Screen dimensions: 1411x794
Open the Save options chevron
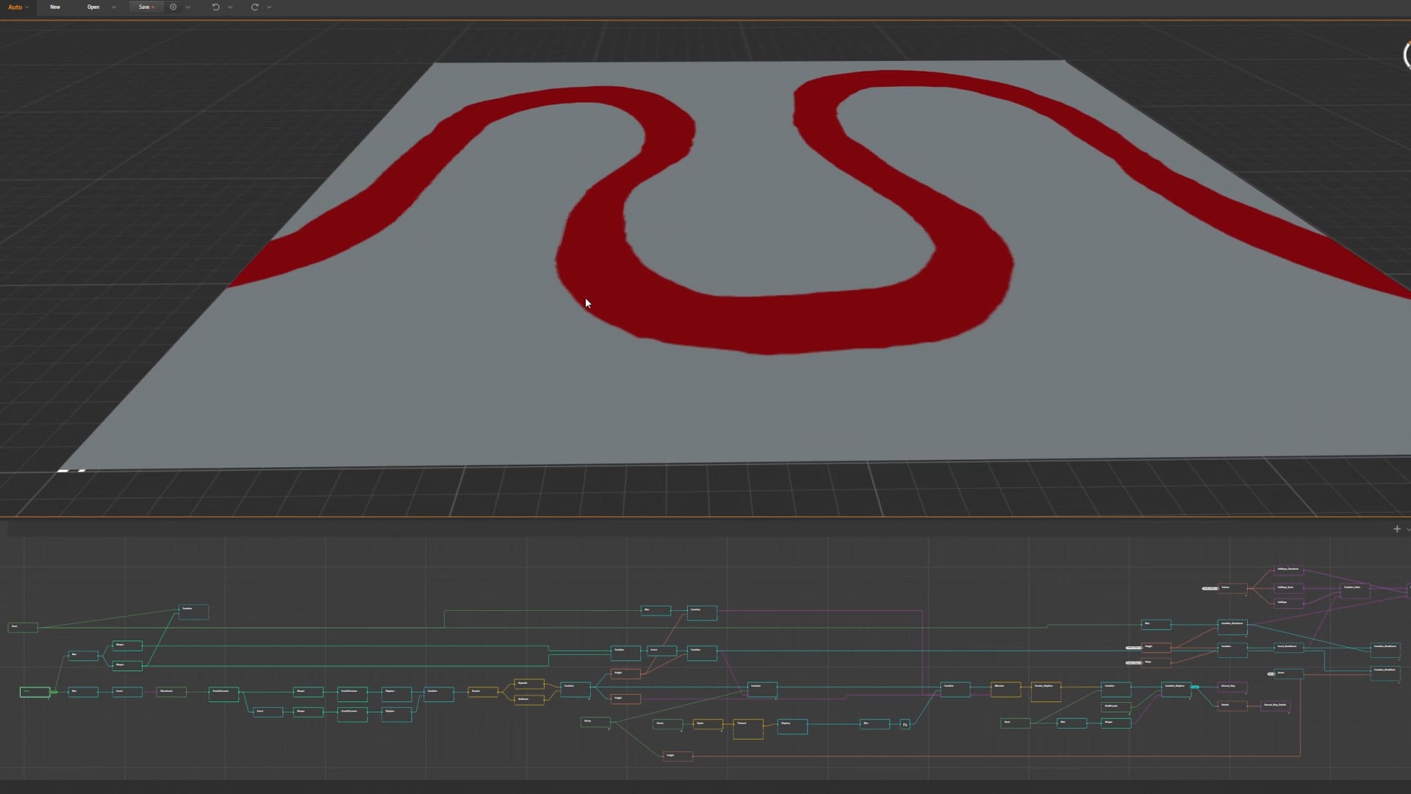pos(187,7)
